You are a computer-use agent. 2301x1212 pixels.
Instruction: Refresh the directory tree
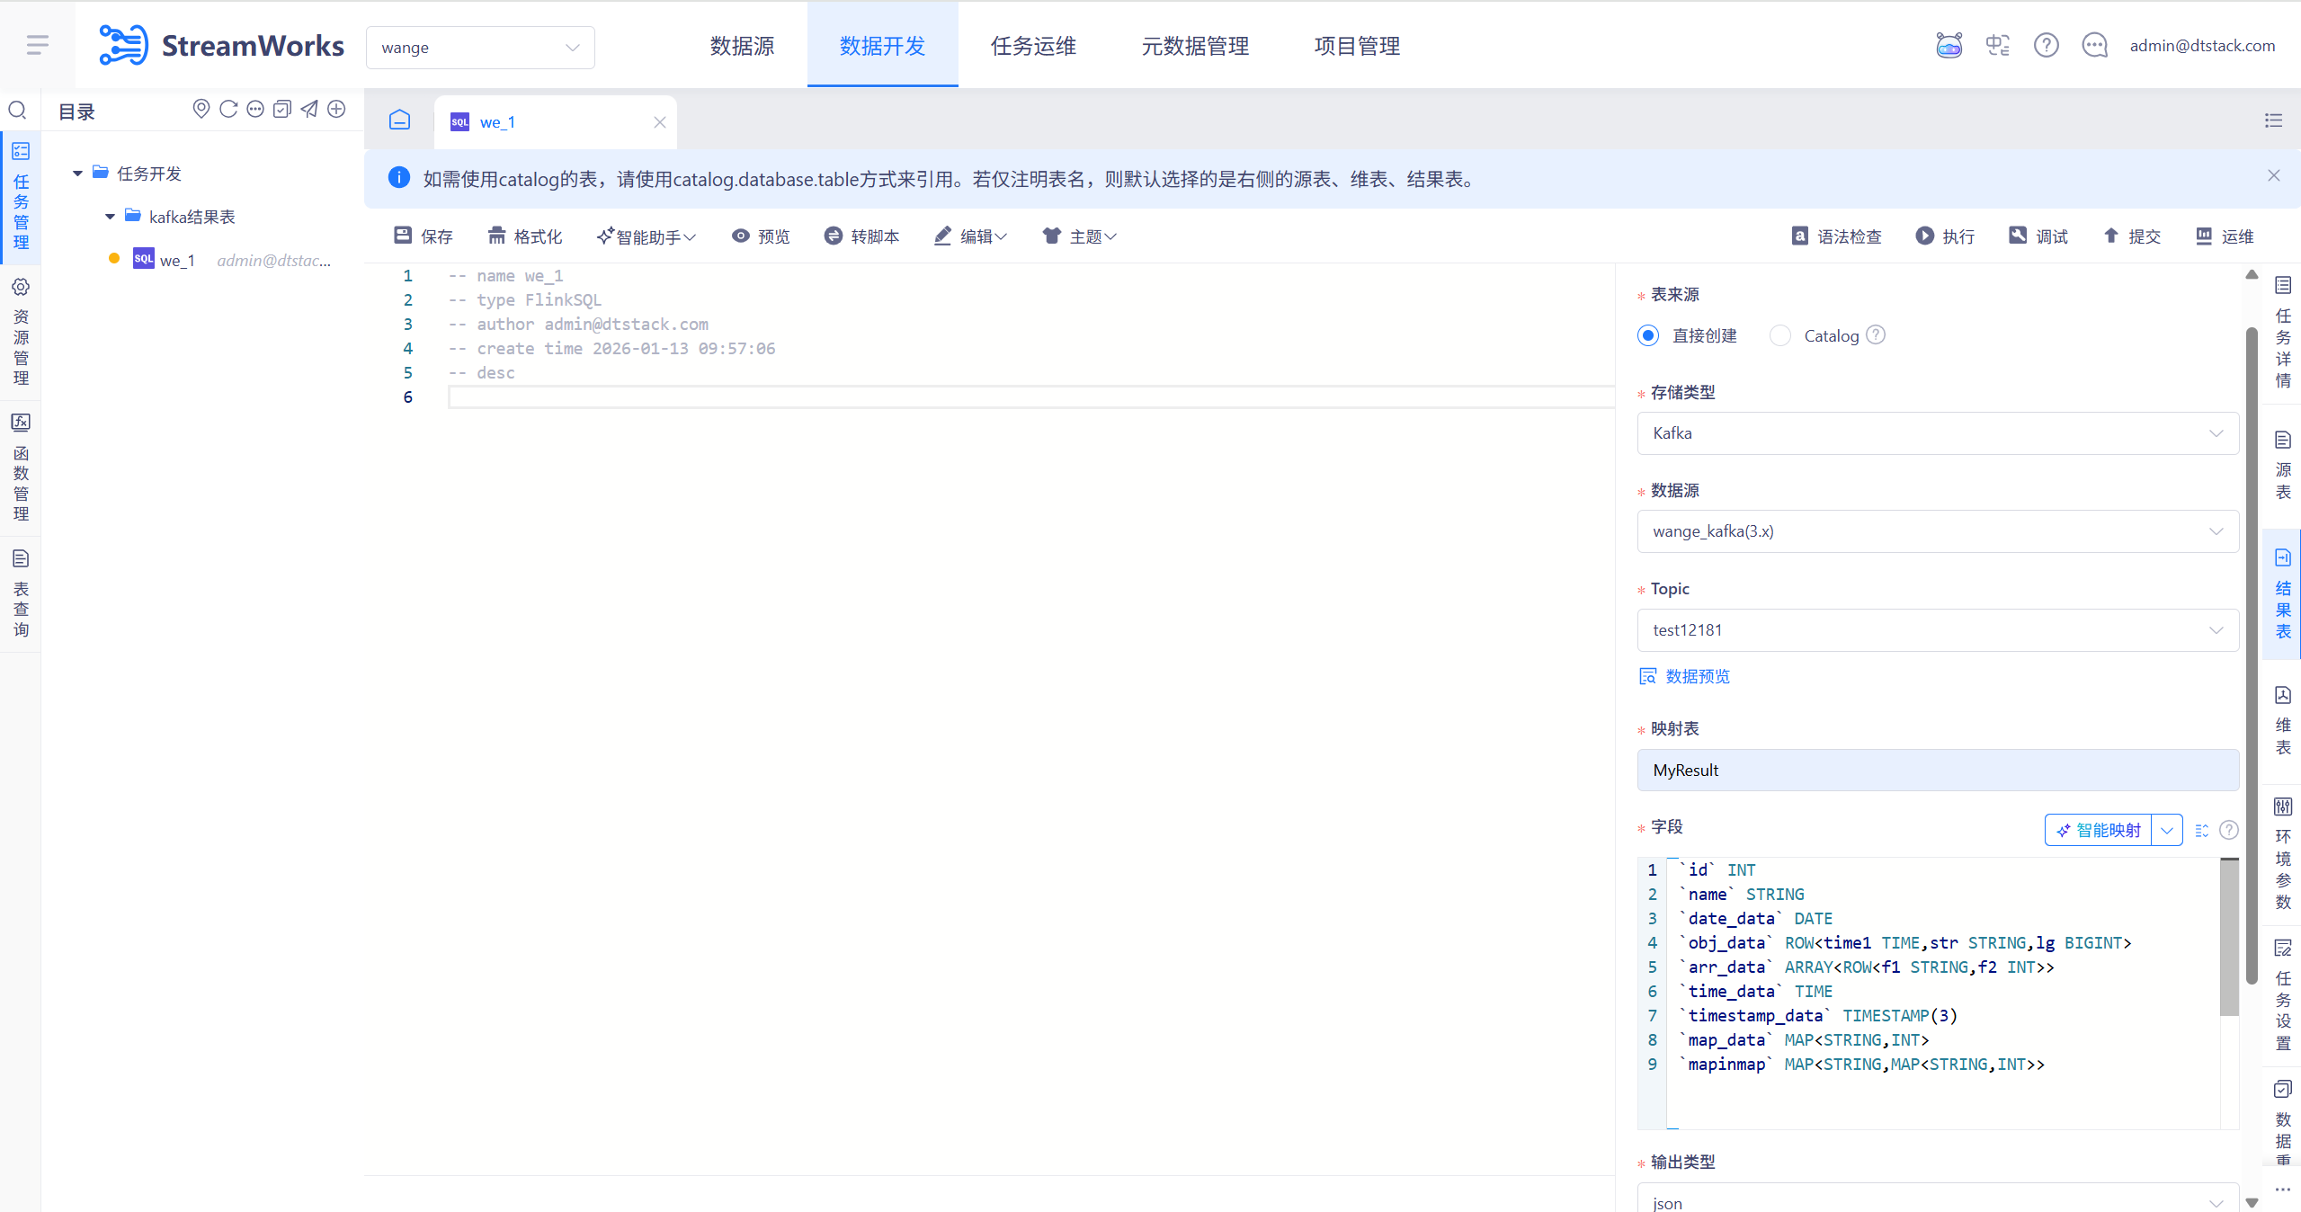(228, 109)
